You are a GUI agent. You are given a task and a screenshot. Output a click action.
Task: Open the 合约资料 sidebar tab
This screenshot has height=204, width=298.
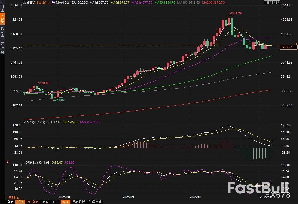pyautogui.click(x=3, y=47)
